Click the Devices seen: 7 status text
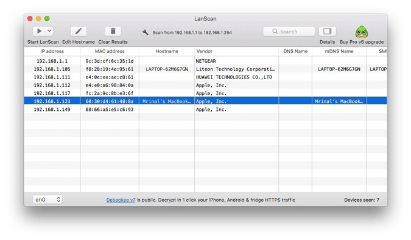The image size is (411, 240). point(362,200)
